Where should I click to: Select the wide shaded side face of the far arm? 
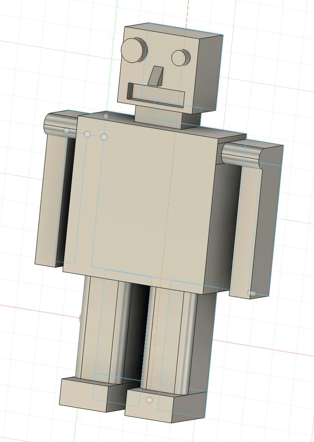pos(266,223)
